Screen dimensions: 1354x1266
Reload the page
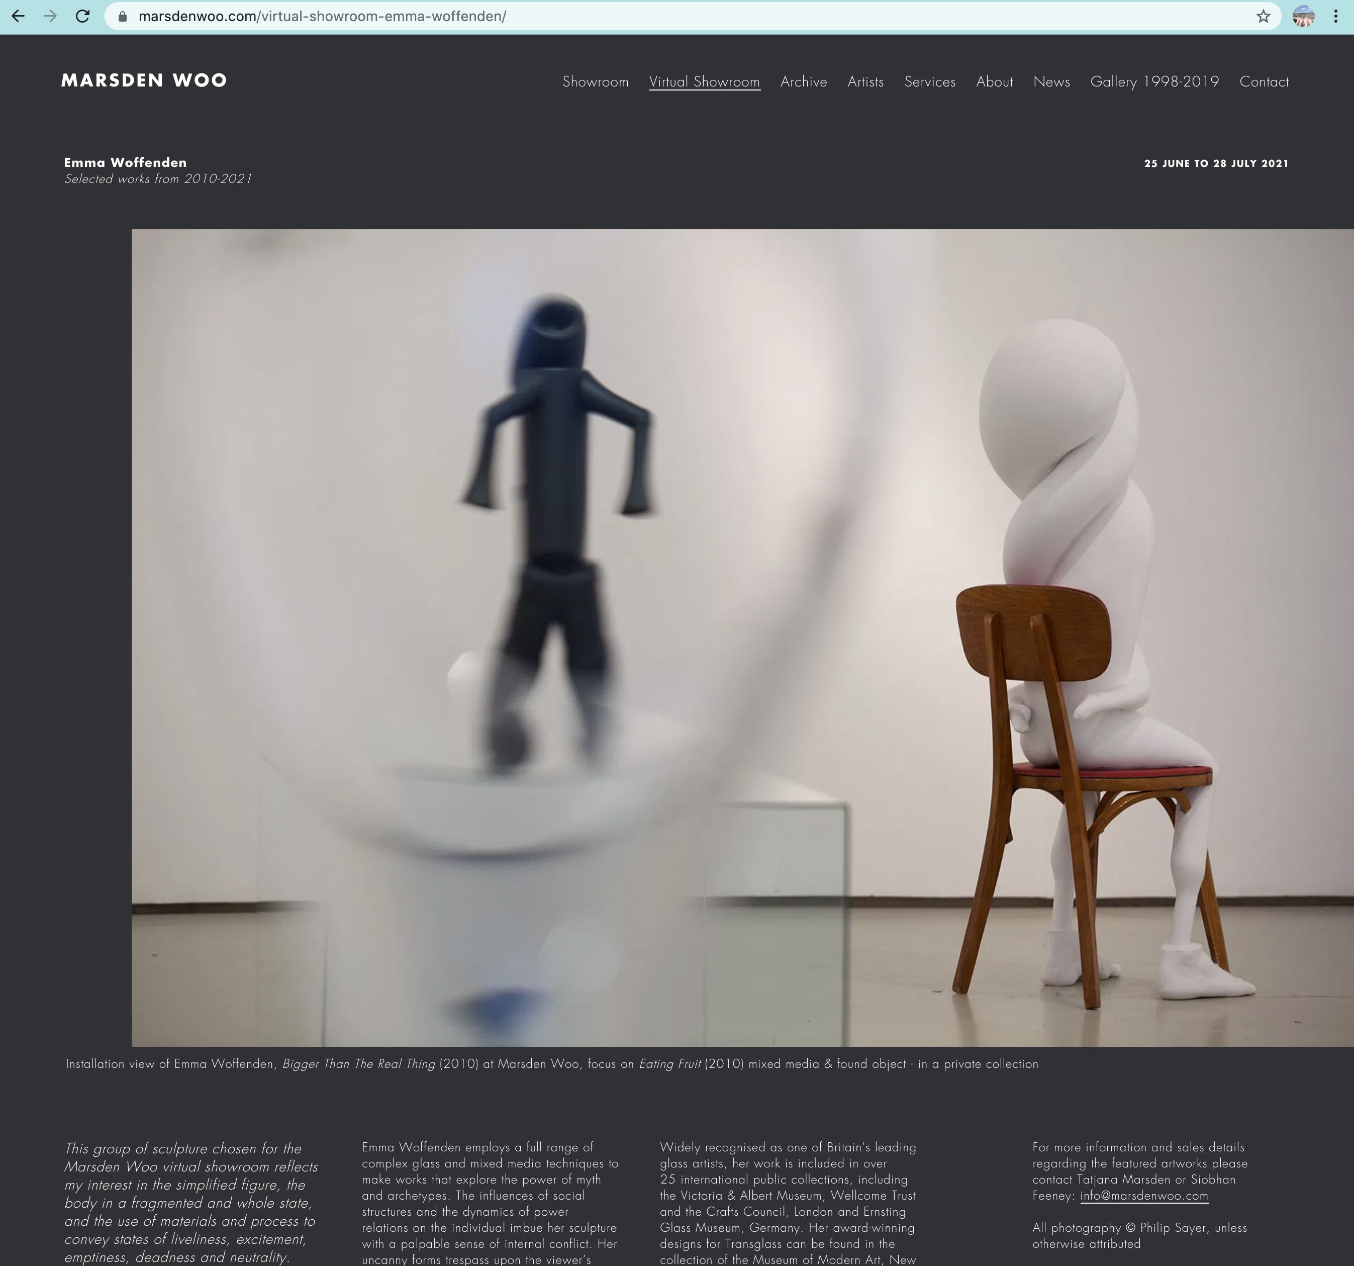82,17
